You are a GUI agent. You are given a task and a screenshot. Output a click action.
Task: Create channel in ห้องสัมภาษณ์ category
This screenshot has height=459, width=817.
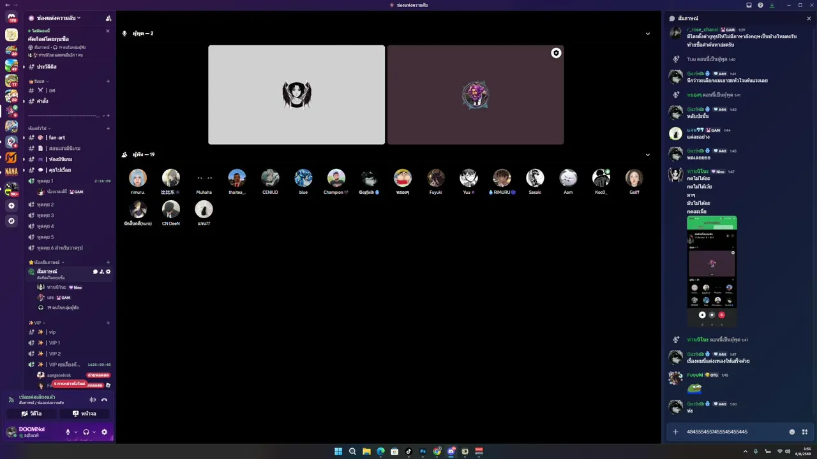pyautogui.click(x=108, y=262)
